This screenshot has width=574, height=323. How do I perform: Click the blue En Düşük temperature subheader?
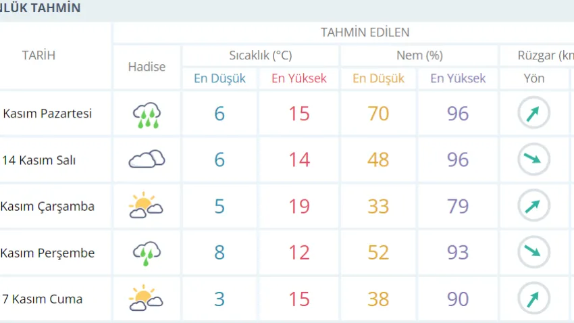click(x=219, y=78)
